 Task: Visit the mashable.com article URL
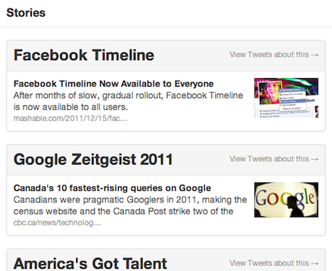pyautogui.click(x=71, y=118)
